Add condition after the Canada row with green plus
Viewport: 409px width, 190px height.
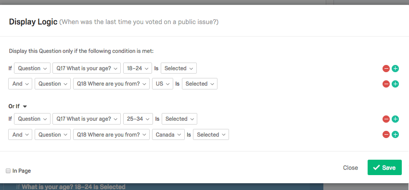tap(396, 135)
